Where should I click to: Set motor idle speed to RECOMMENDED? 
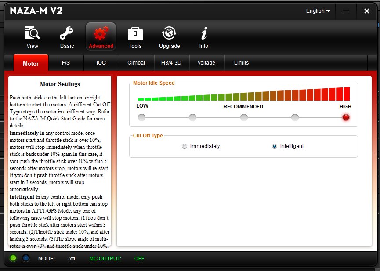tap(244, 117)
